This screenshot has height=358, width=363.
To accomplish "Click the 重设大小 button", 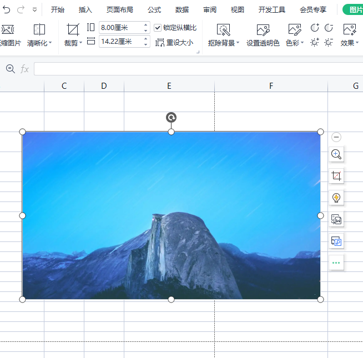I will pos(174,43).
